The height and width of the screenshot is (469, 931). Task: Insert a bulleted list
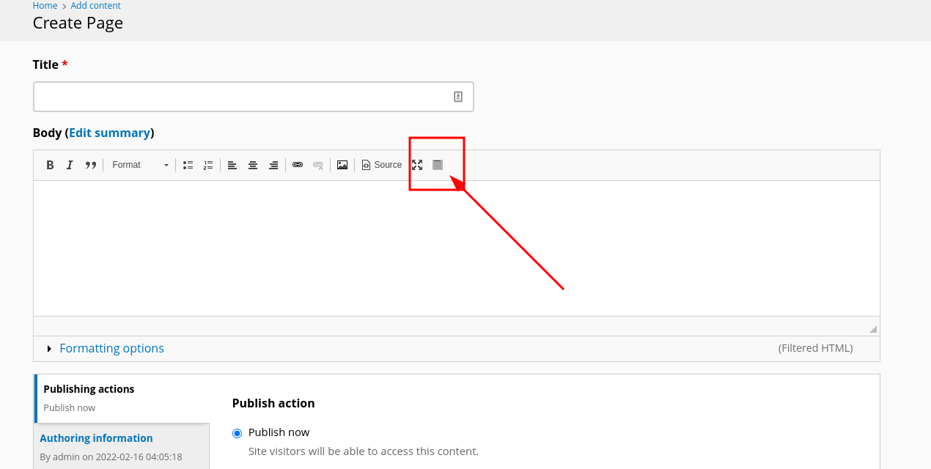[188, 165]
